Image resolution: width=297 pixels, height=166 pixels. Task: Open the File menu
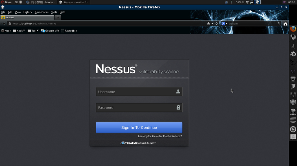coord(3,12)
